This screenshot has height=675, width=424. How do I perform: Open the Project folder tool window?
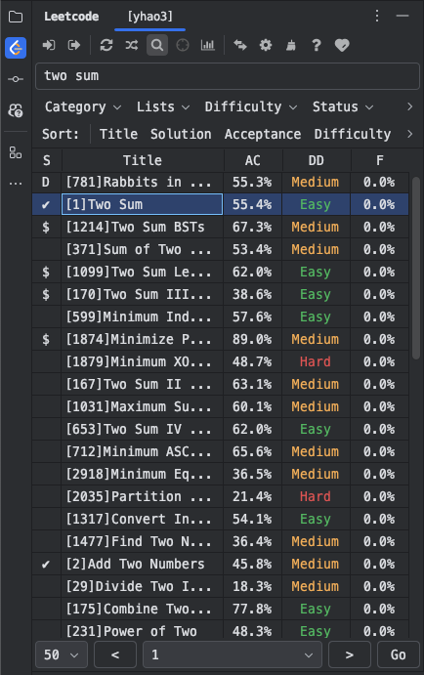click(16, 17)
